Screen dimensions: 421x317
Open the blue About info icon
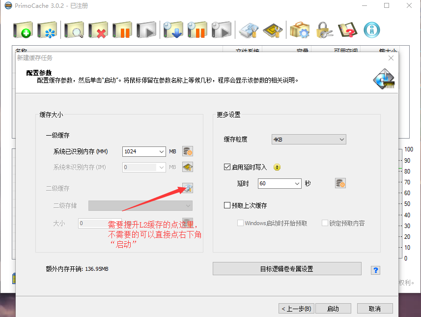pyautogui.click(x=372, y=30)
